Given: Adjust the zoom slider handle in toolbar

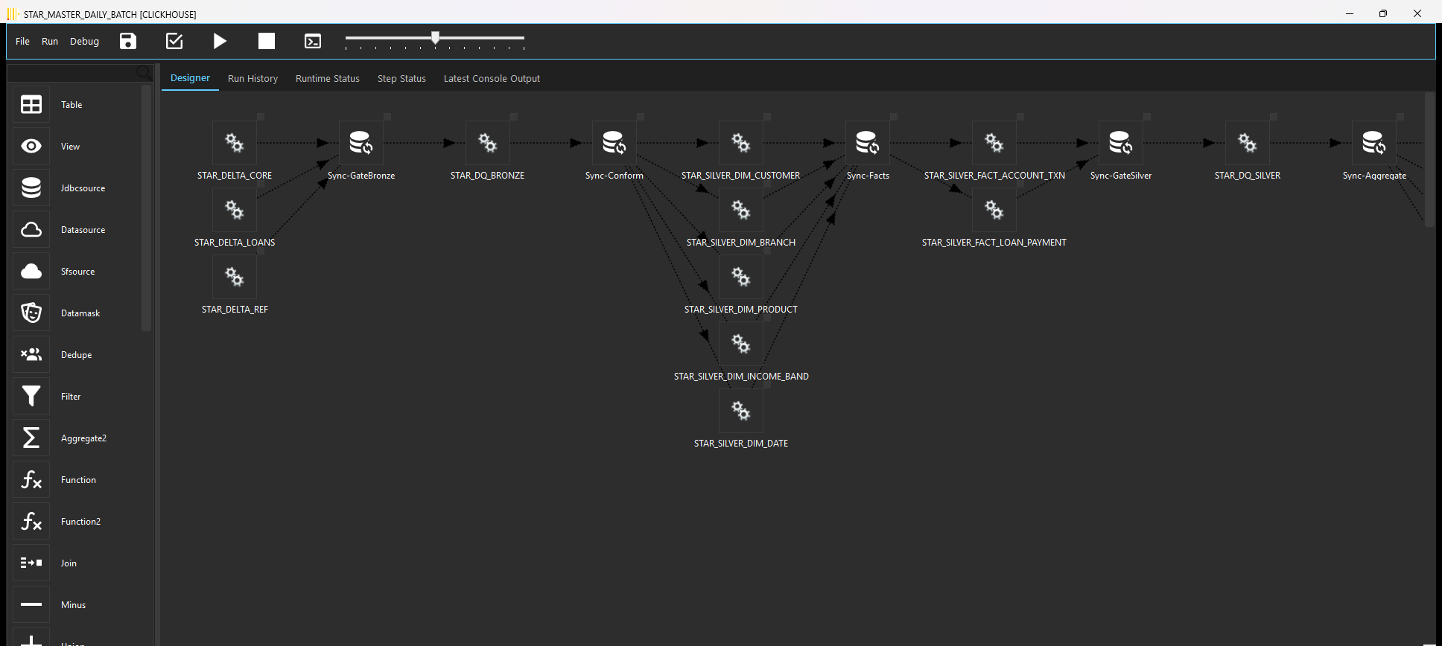Looking at the screenshot, I should coord(436,37).
